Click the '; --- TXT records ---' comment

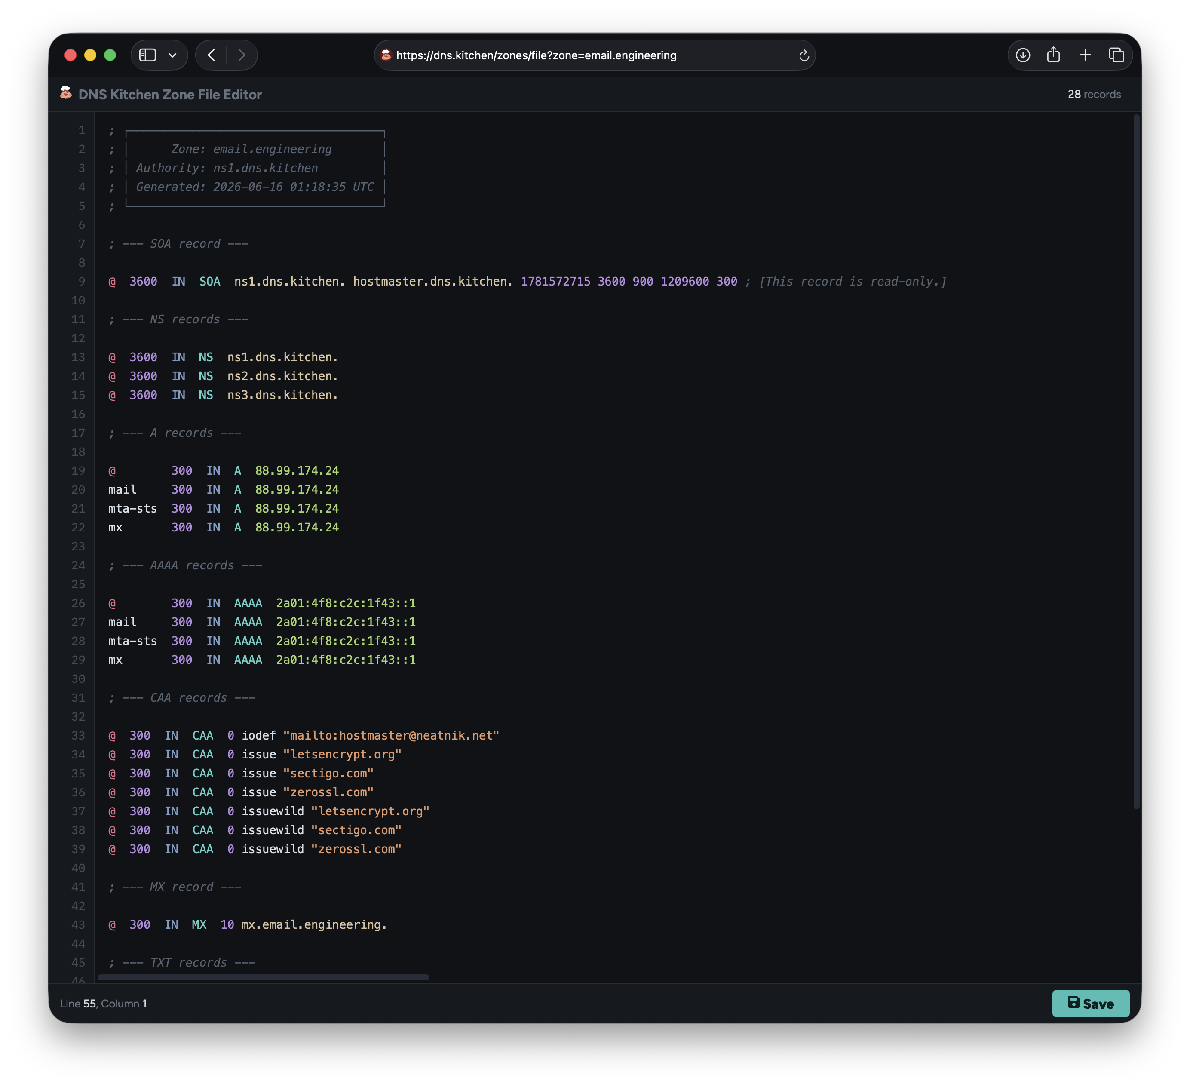coord(182,962)
